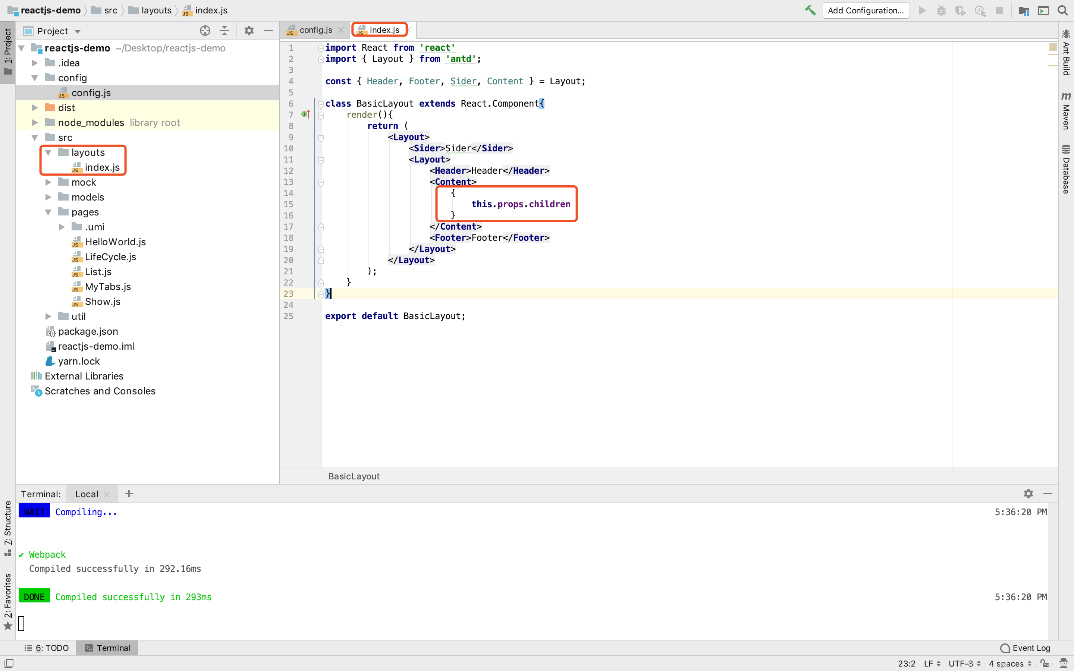This screenshot has height=671, width=1074.
Task: Click the Build project hammer icon
Action: [810, 10]
